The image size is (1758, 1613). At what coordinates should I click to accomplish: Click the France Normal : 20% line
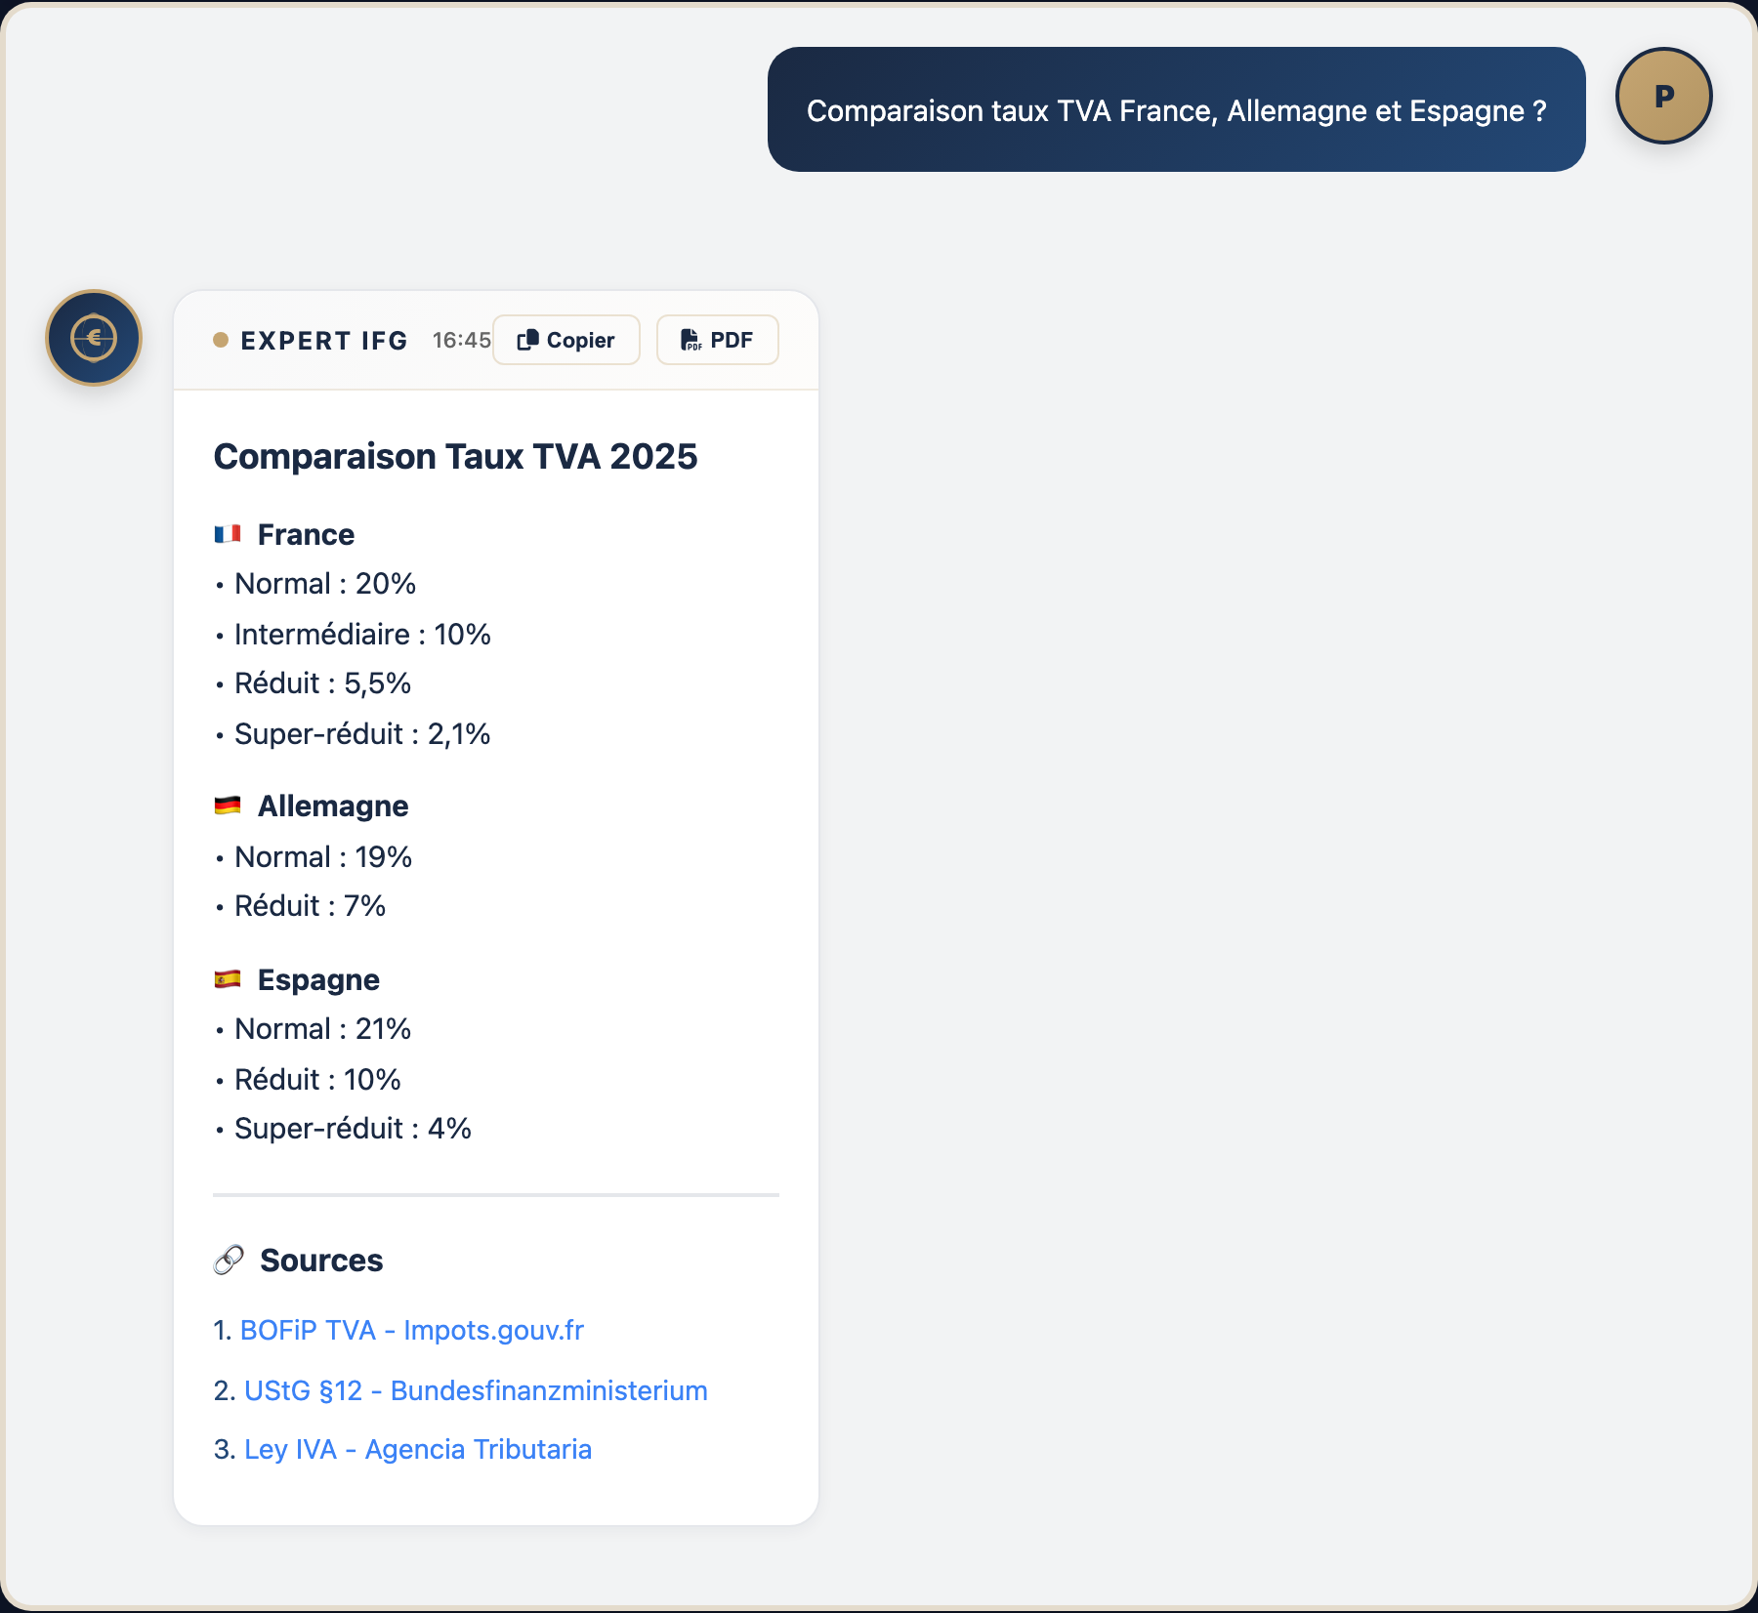(x=325, y=584)
